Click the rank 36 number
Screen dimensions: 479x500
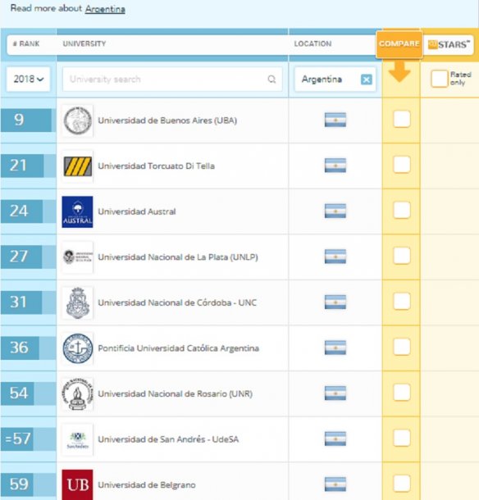[x=19, y=348]
